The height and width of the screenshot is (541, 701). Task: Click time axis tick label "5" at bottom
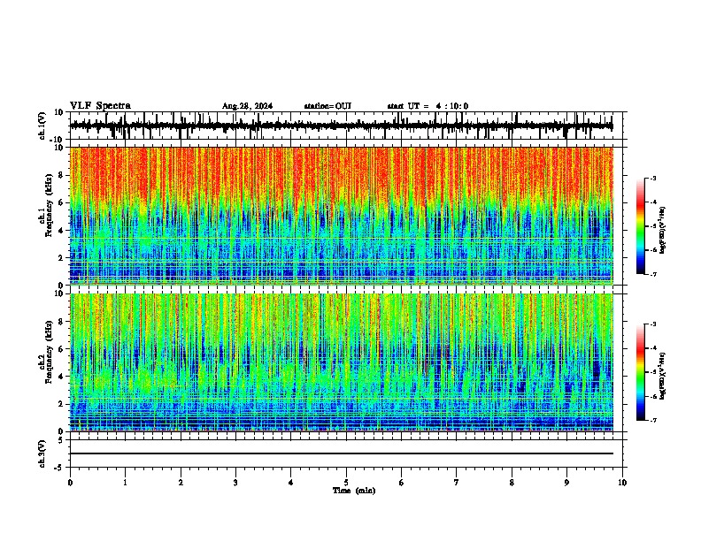pyautogui.click(x=346, y=483)
